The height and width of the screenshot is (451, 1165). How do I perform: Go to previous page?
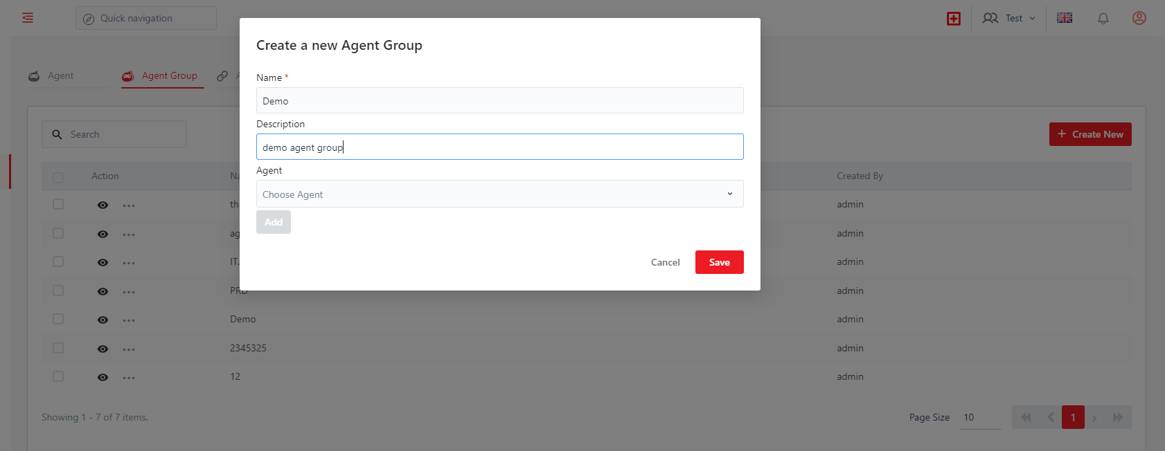1051,417
